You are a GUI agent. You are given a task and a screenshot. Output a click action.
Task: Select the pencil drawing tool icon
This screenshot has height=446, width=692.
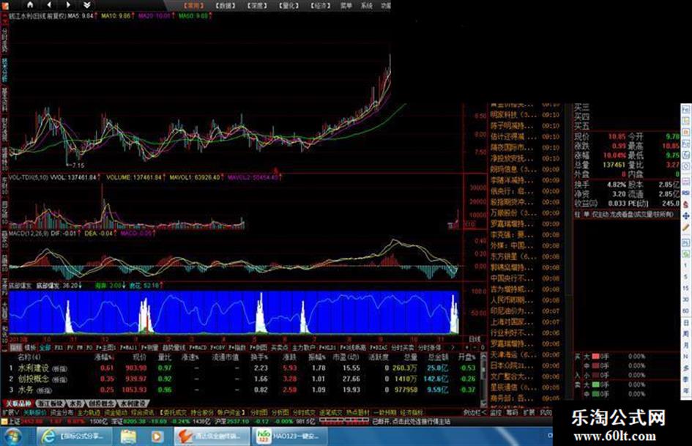point(686,228)
